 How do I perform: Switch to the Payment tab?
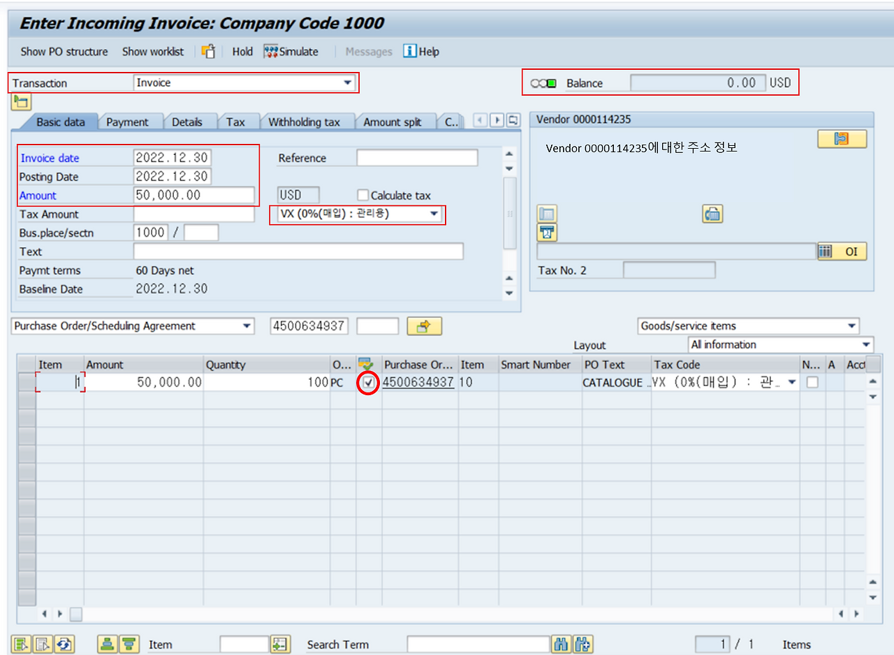point(130,121)
